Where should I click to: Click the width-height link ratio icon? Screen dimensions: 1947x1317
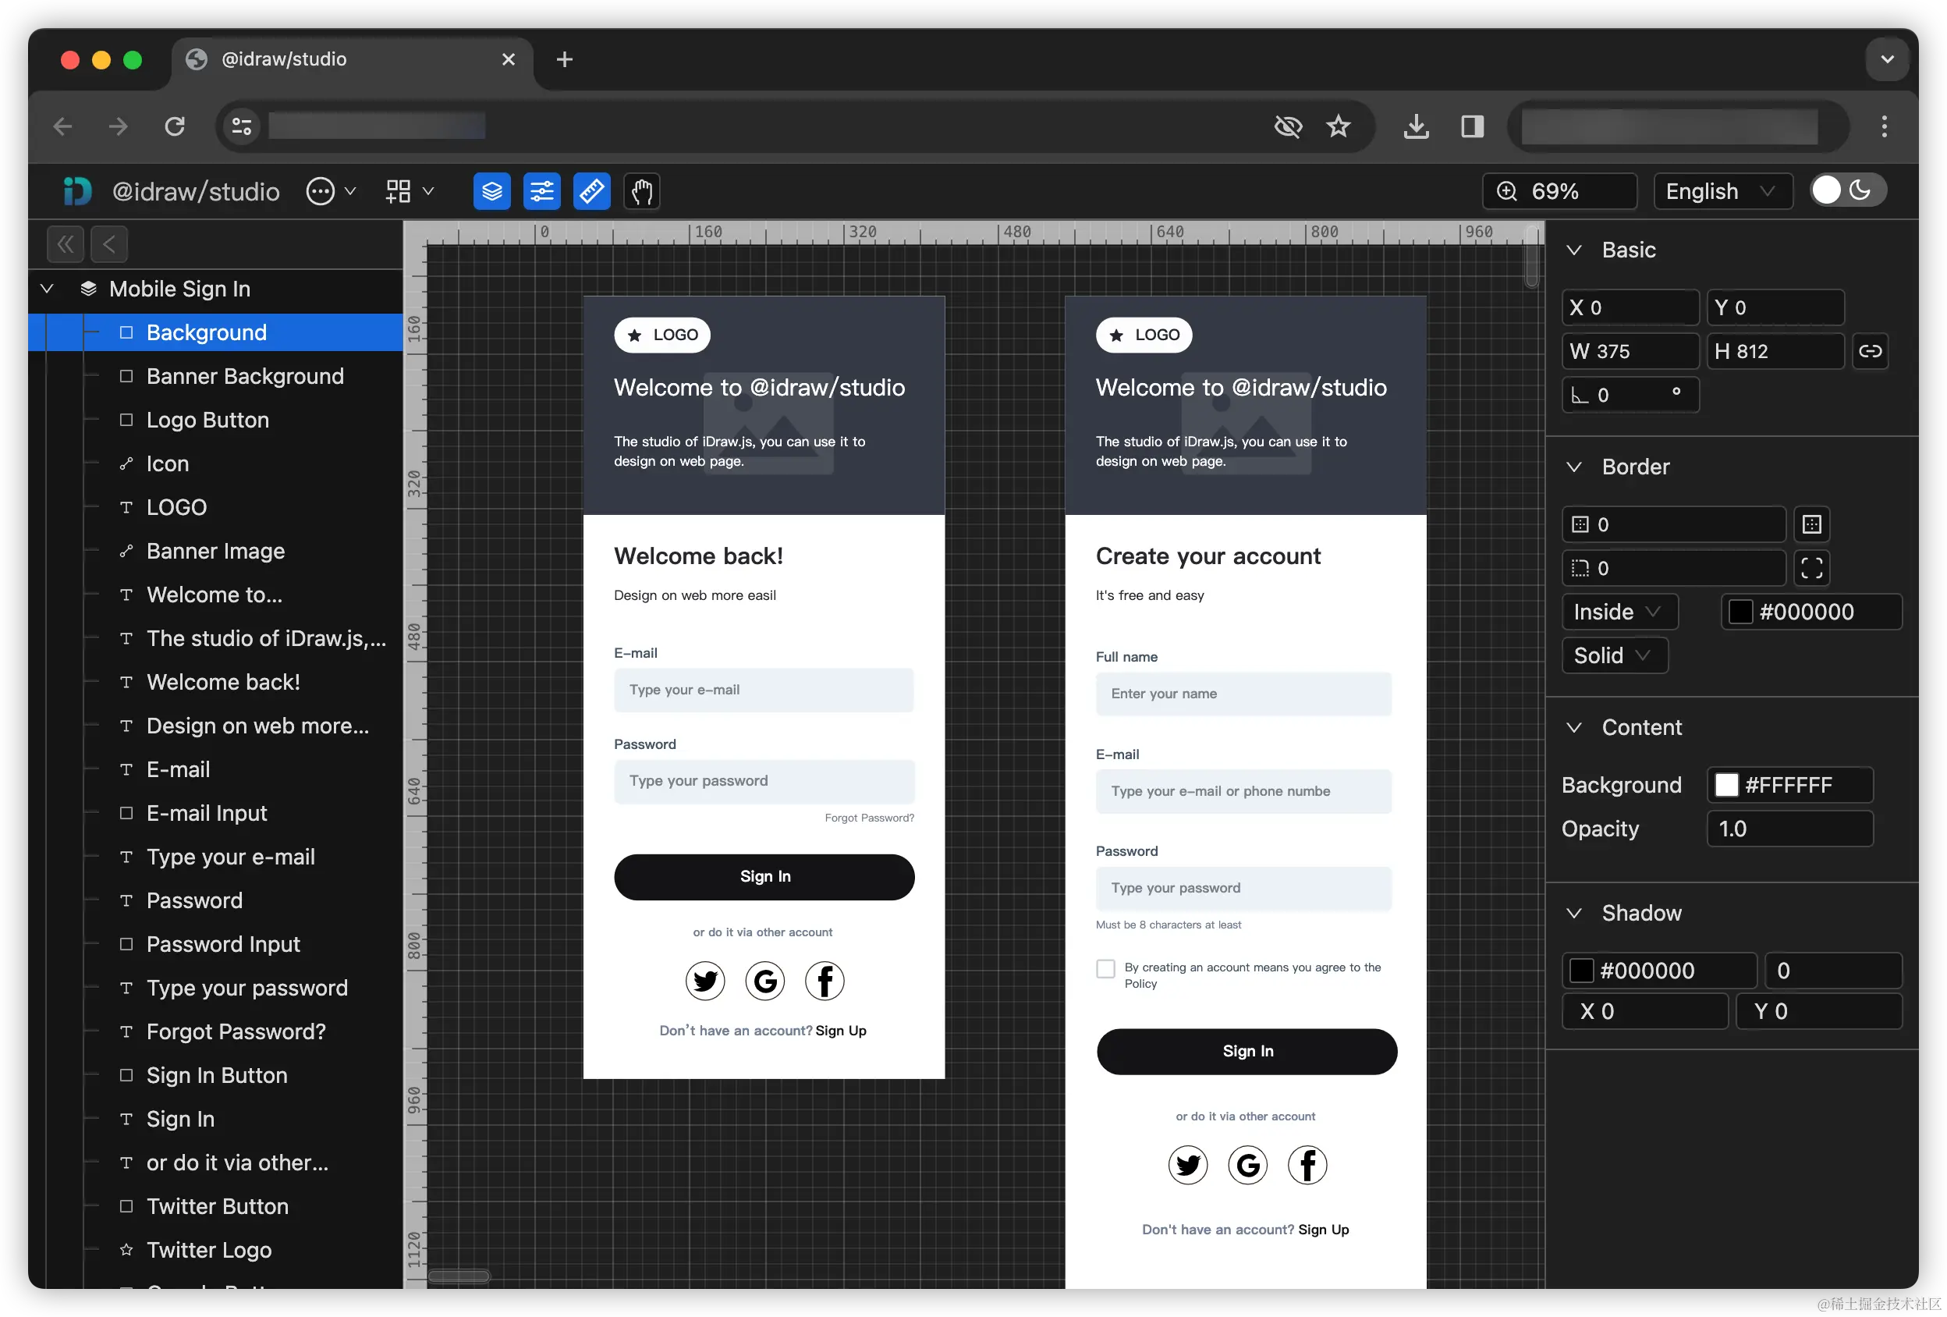click(x=1870, y=351)
